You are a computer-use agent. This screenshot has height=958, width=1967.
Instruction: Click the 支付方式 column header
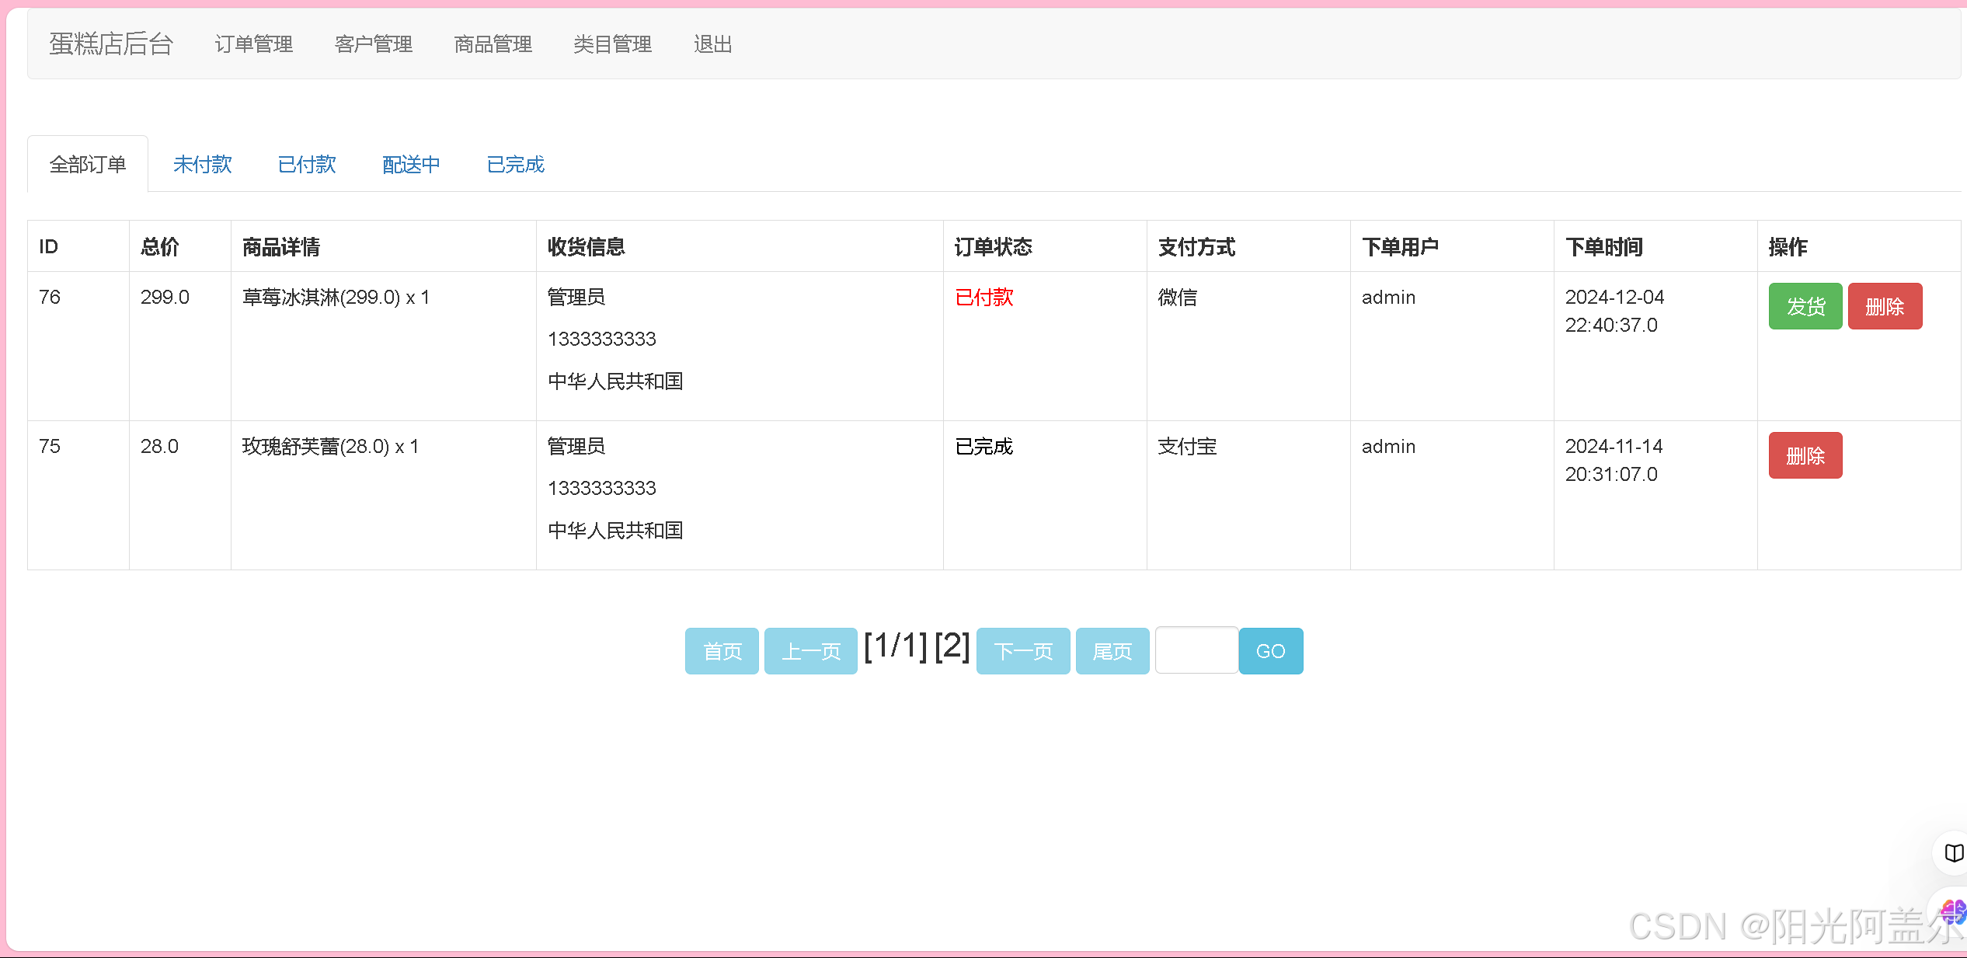[1197, 246]
